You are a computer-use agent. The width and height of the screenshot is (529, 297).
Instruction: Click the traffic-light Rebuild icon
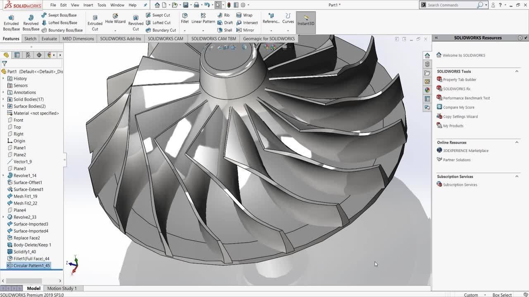229,5
